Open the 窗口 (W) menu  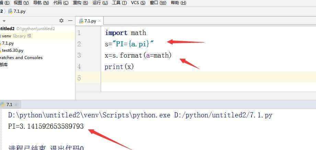coord(158,3)
